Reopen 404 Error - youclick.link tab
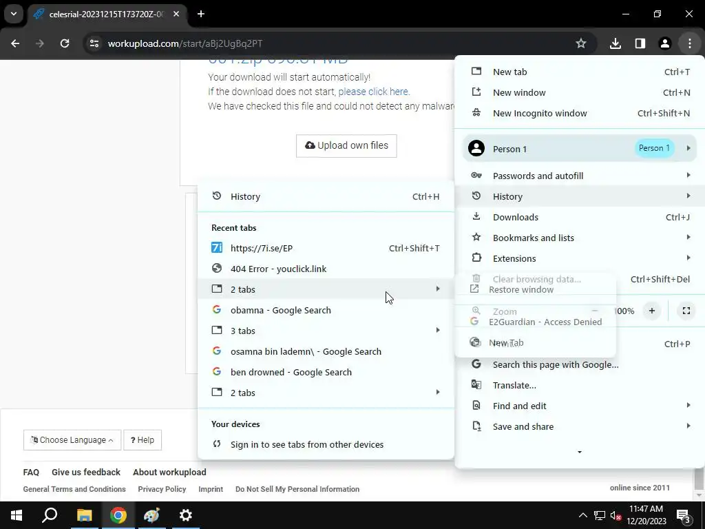 [x=326, y=269]
